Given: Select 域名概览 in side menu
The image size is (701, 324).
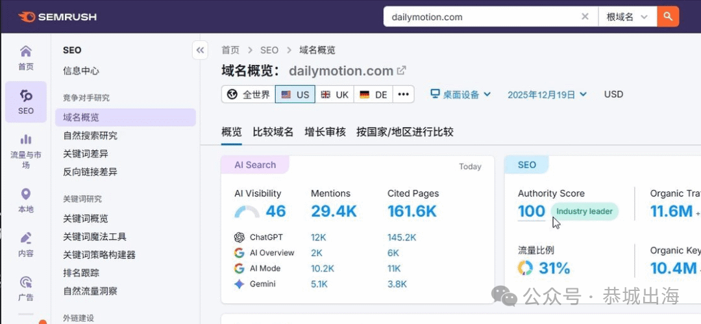Looking at the screenshot, I should tap(126, 117).
